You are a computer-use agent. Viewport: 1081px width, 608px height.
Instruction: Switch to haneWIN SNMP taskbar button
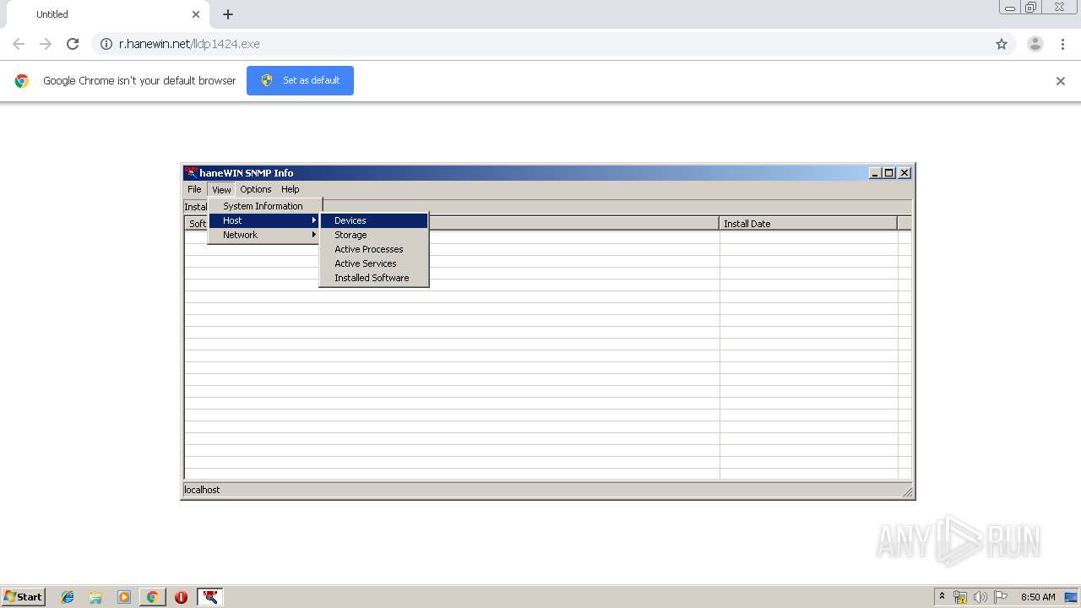click(x=210, y=597)
